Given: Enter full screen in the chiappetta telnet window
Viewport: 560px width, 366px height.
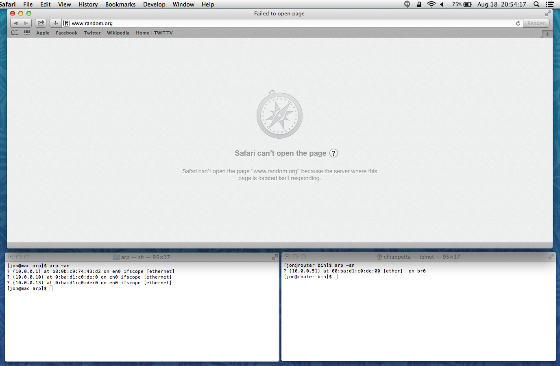Looking at the screenshot, I should click(x=551, y=257).
